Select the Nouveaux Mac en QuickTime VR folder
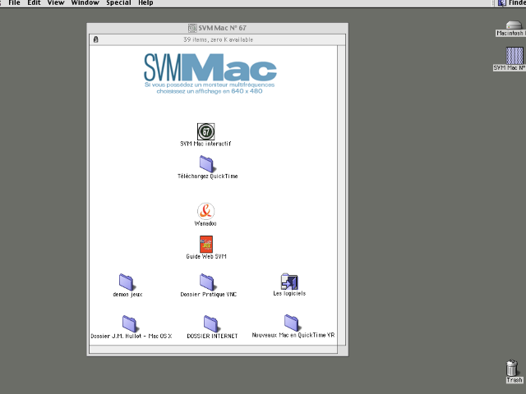The image size is (526, 394). pyautogui.click(x=292, y=323)
